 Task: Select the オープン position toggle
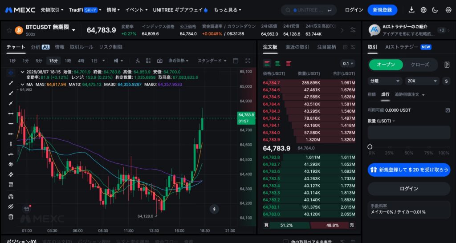pos(386,65)
